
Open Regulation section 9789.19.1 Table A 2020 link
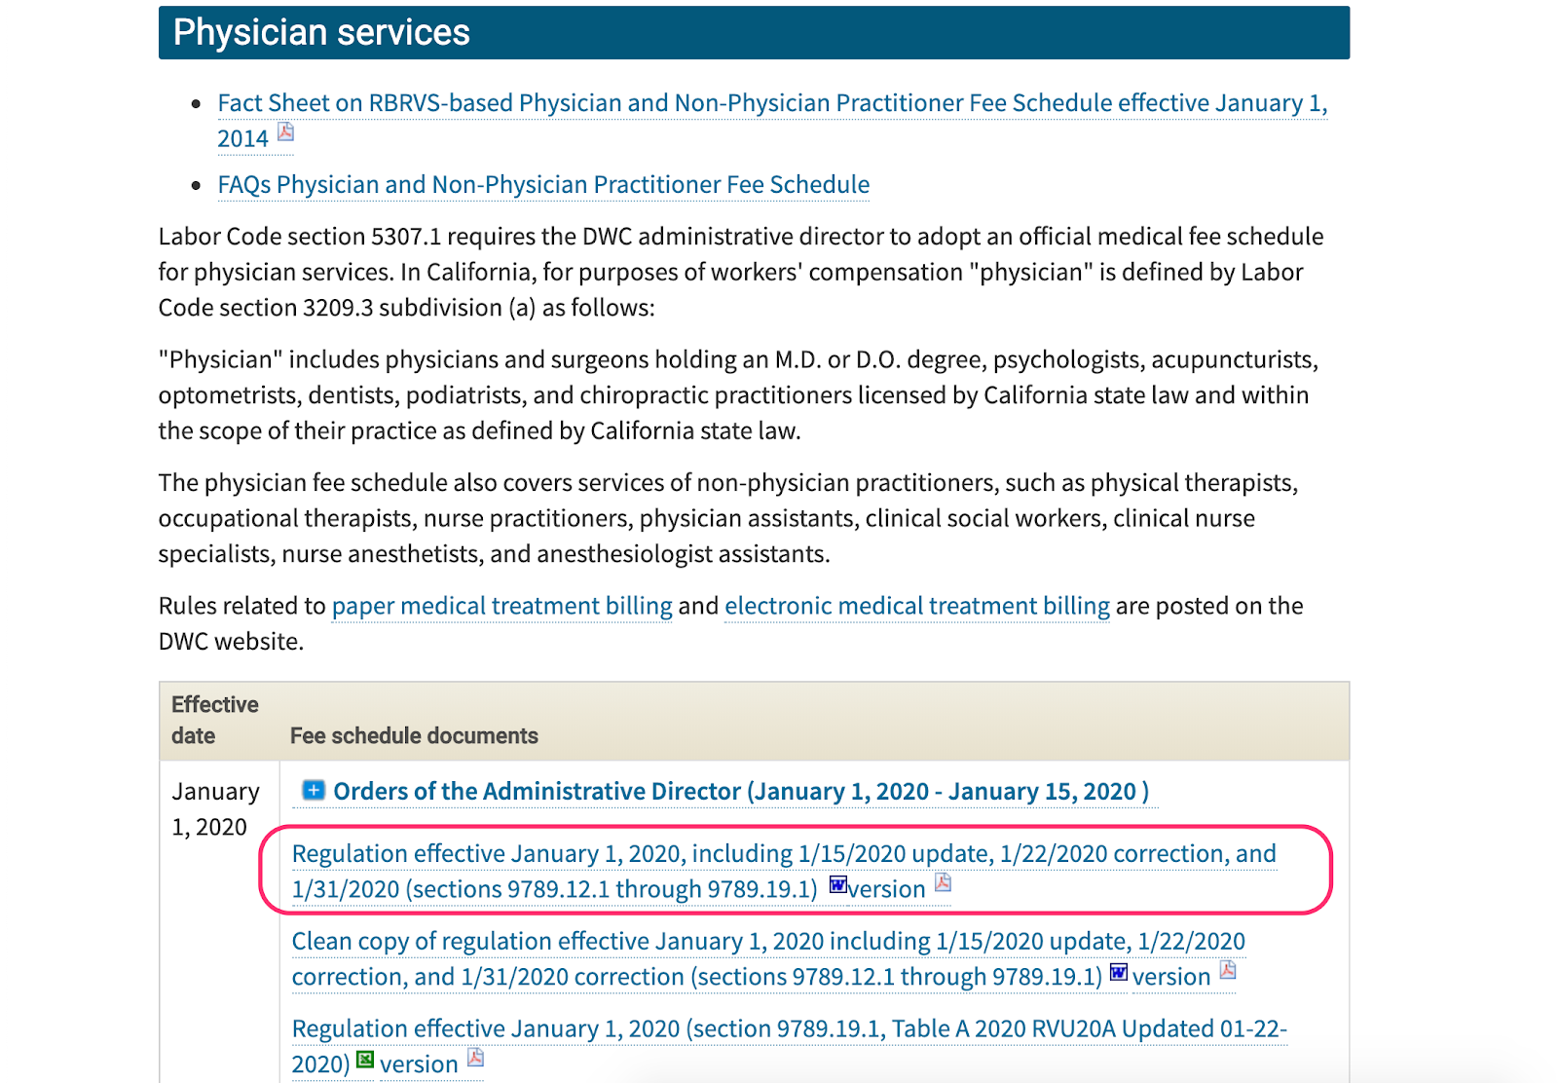coord(789,1046)
